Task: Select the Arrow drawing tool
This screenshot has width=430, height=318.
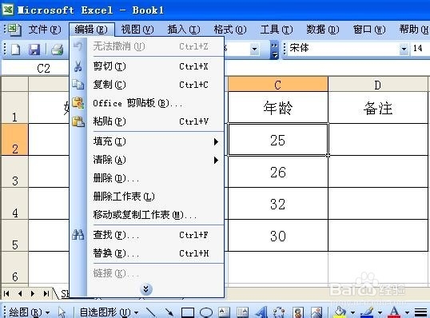Action: coord(169,312)
